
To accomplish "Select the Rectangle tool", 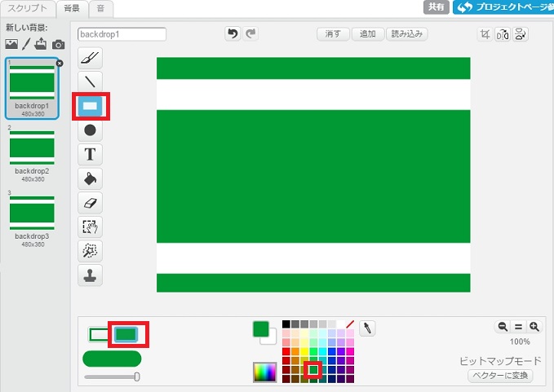I will pyautogui.click(x=90, y=106).
